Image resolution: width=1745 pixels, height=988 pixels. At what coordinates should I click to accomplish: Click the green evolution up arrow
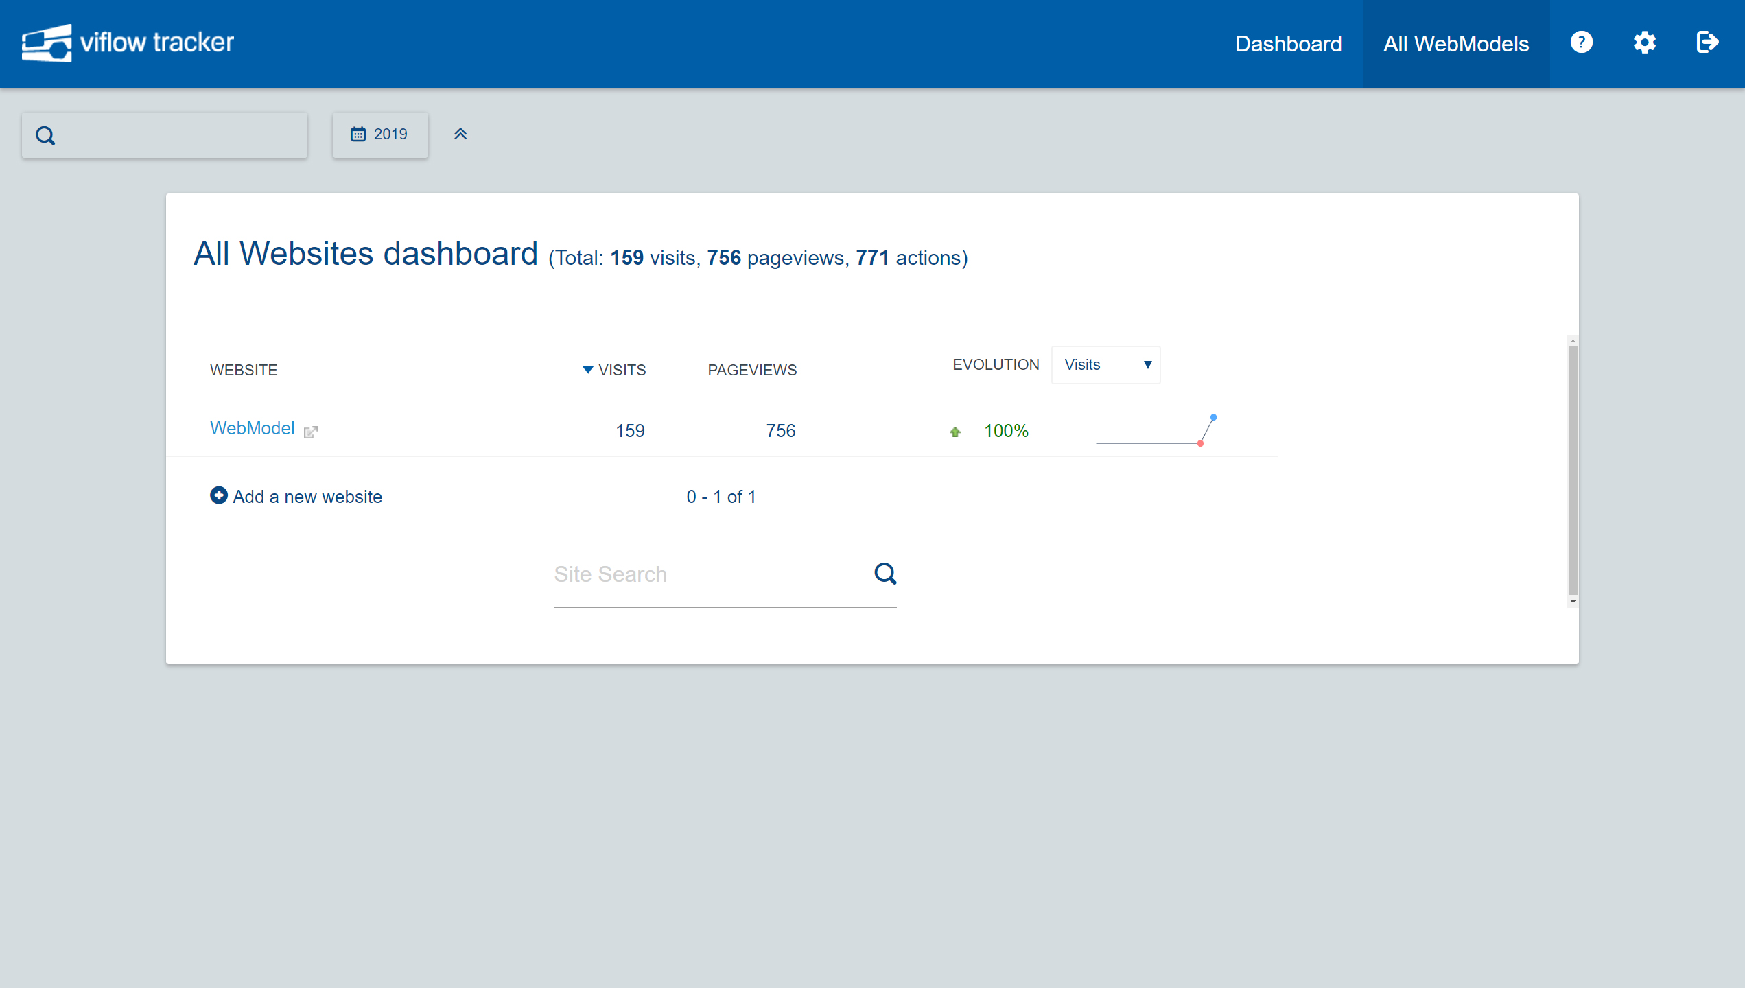(955, 432)
